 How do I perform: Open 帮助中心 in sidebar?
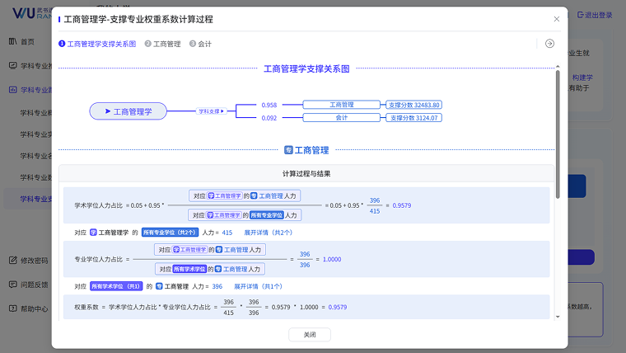(34, 308)
